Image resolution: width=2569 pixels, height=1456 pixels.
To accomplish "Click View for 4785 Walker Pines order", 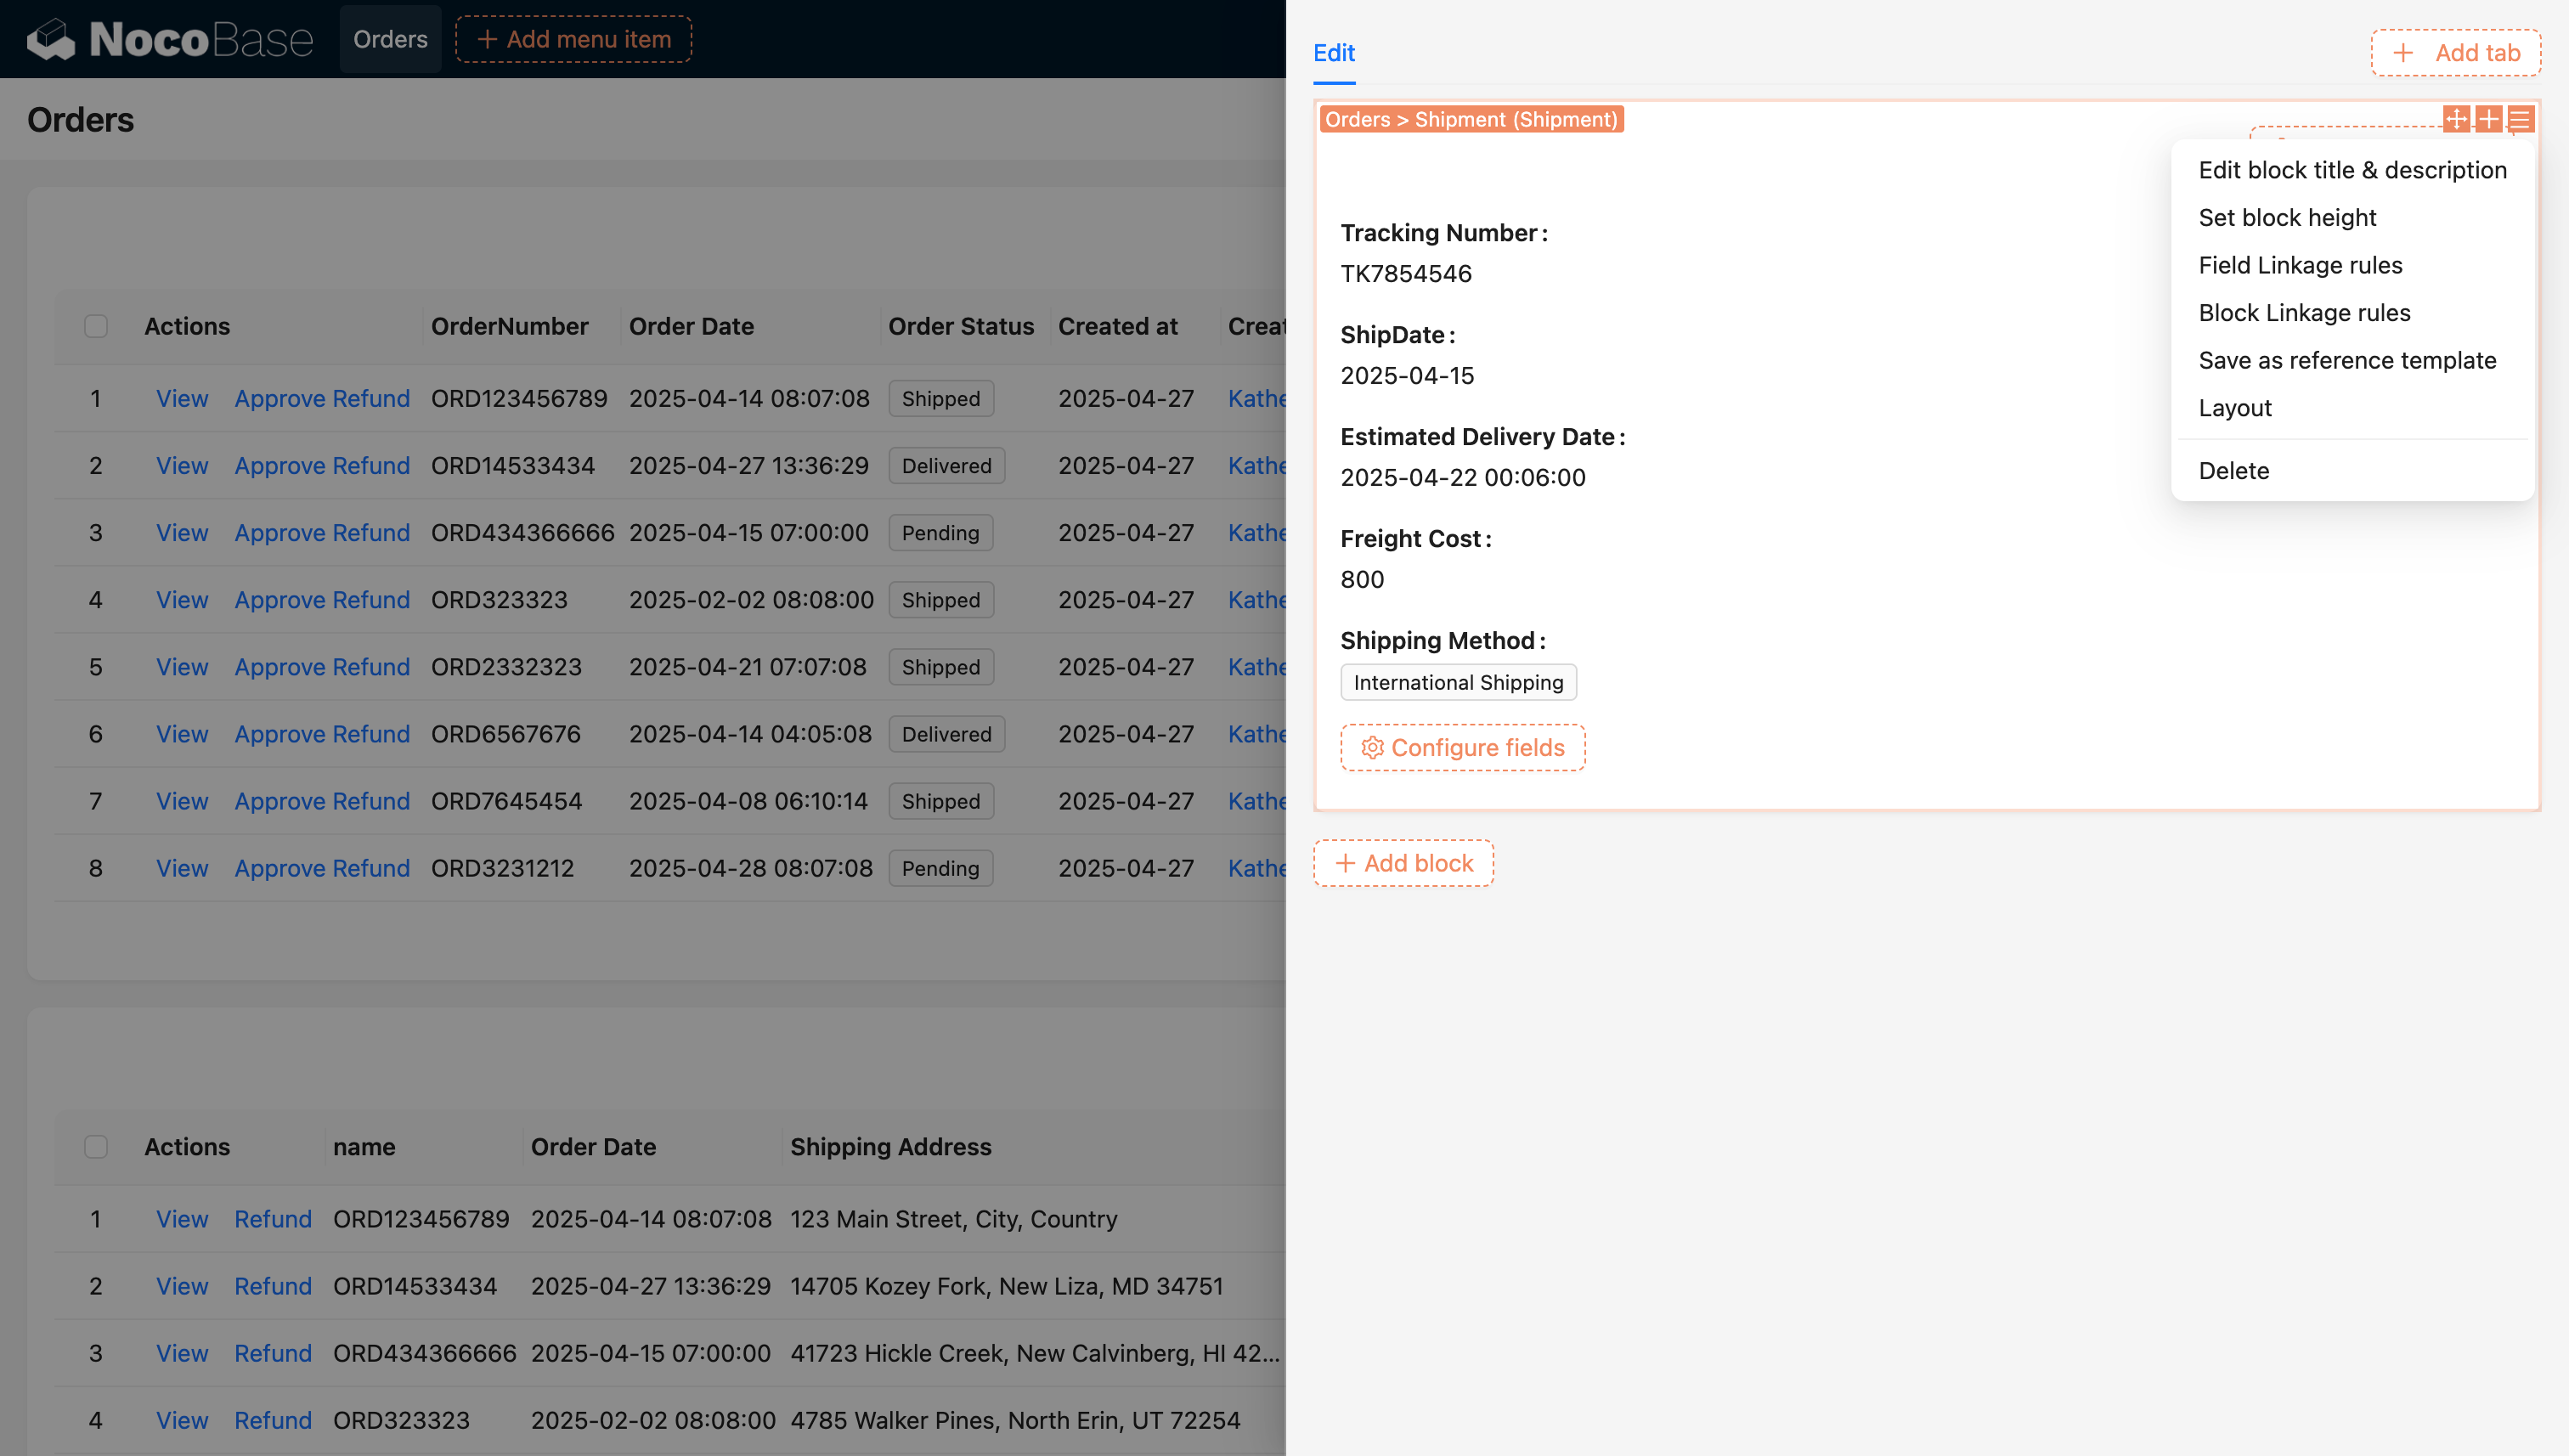I will click(182, 1419).
